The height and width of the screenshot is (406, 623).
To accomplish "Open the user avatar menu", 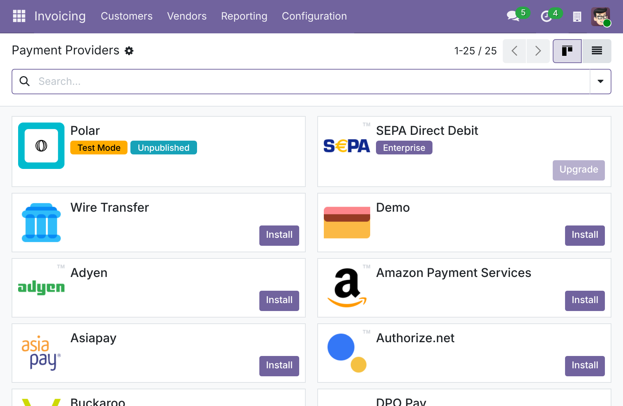I will (601, 17).
